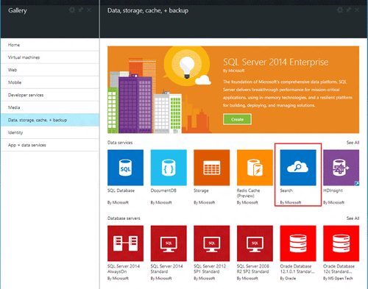
Task: Click See All for Database servers
Action: tap(353, 218)
